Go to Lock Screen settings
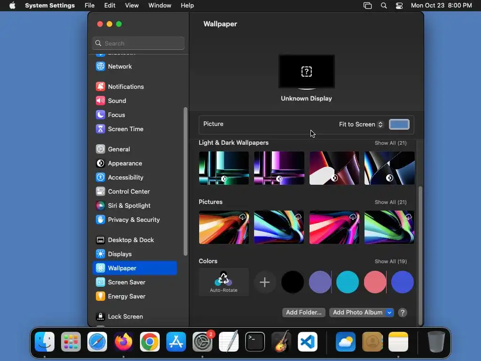This screenshot has height=361, width=481. pos(135,316)
